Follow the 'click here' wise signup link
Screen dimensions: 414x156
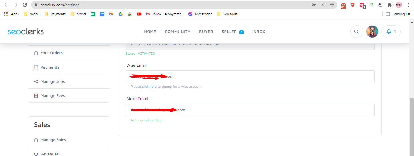(x=149, y=87)
